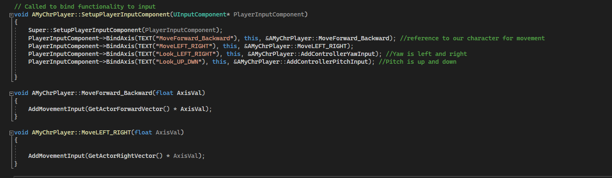The image size is (612, 178).
Task: Click AxisVal inside the GetActorRightVector line
Action: coord(186,156)
